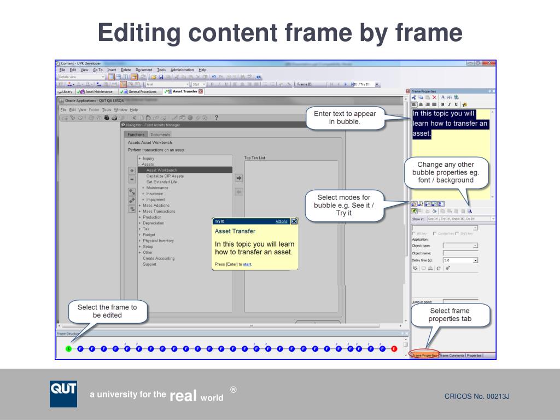Close the Try It bubble
Image resolution: width=560 pixels, height=420 pixels.
click(x=294, y=221)
